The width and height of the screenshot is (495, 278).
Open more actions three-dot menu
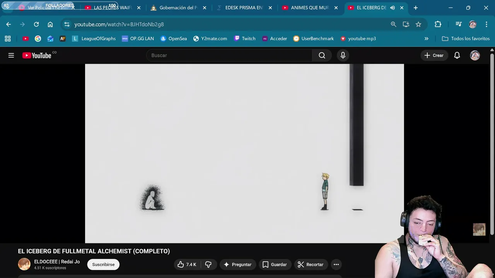tap(336, 264)
